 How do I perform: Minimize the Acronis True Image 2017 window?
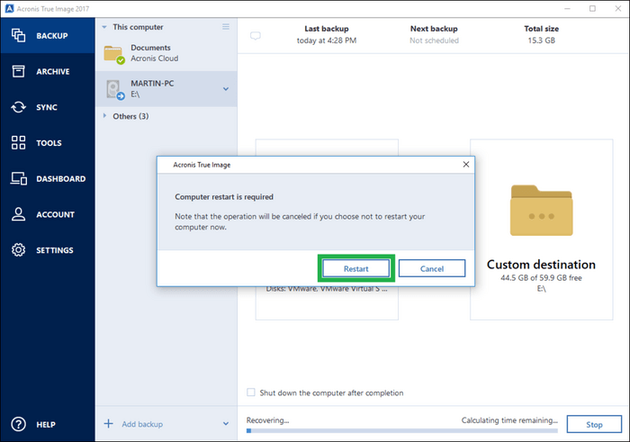(567, 8)
